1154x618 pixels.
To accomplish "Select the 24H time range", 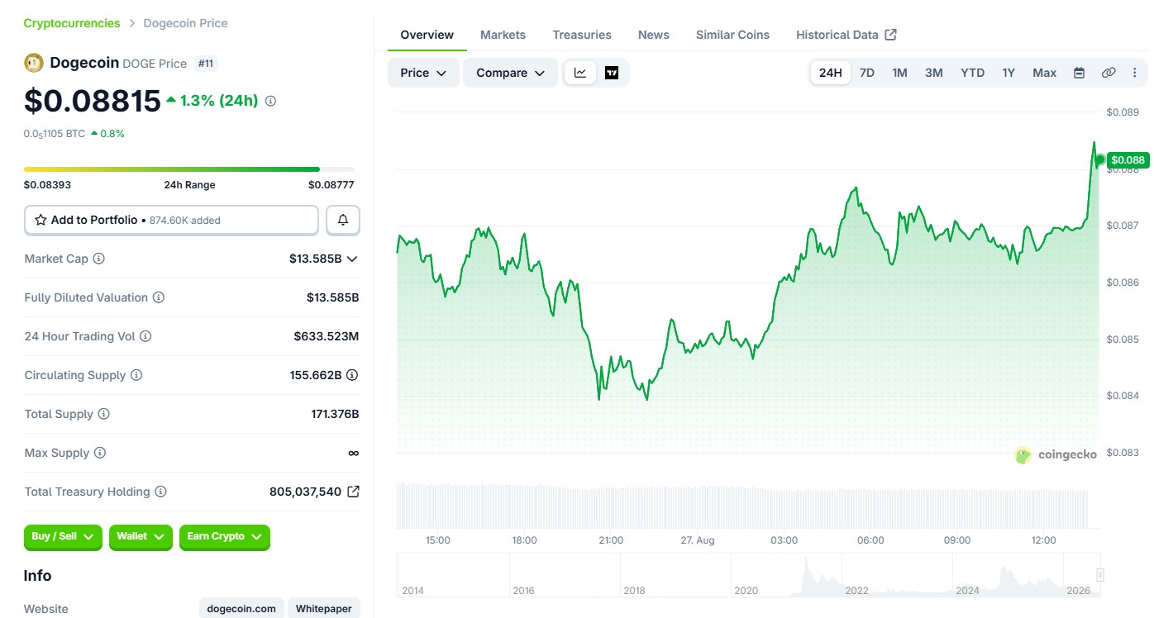I will click(830, 73).
